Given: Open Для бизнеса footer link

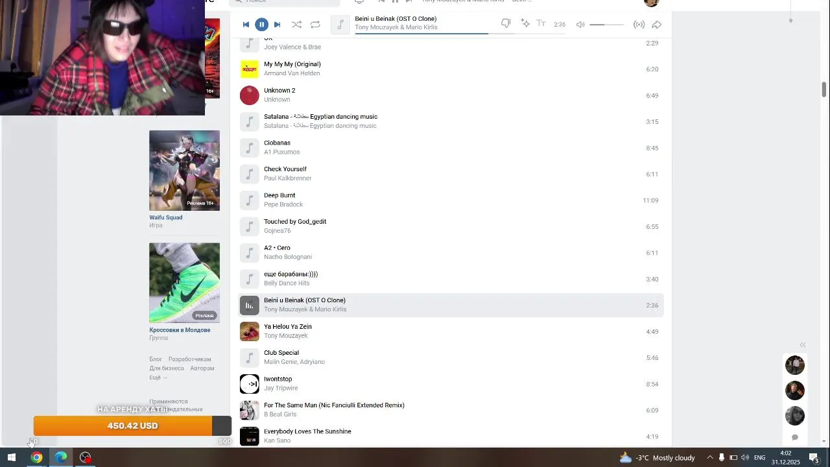Looking at the screenshot, I should pyautogui.click(x=167, y=368).
